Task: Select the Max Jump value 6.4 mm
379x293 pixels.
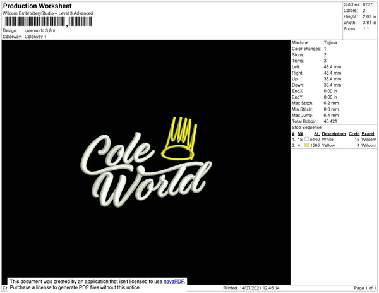Action: 331,115
